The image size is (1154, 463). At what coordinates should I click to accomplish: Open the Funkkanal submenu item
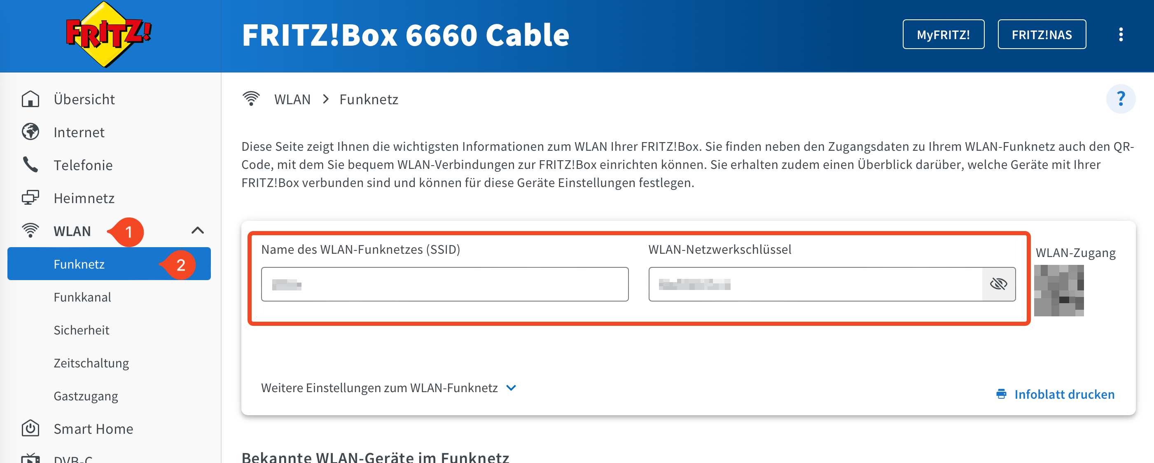[82, 297]
